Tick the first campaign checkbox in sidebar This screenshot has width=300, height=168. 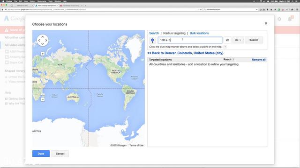7,51
